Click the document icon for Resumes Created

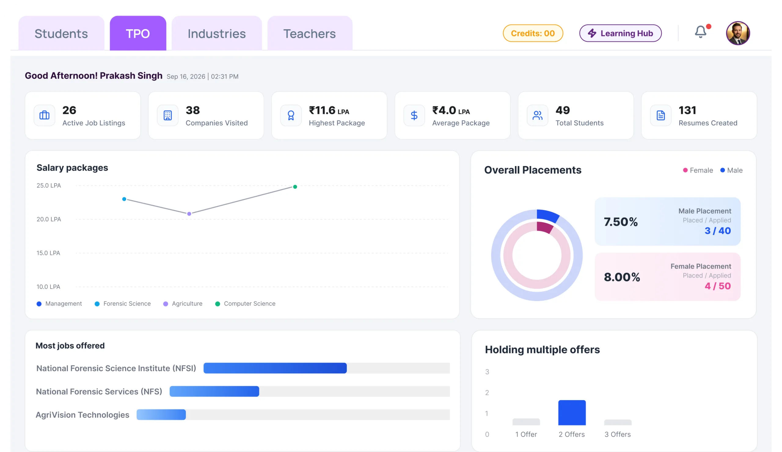(660, 115)
